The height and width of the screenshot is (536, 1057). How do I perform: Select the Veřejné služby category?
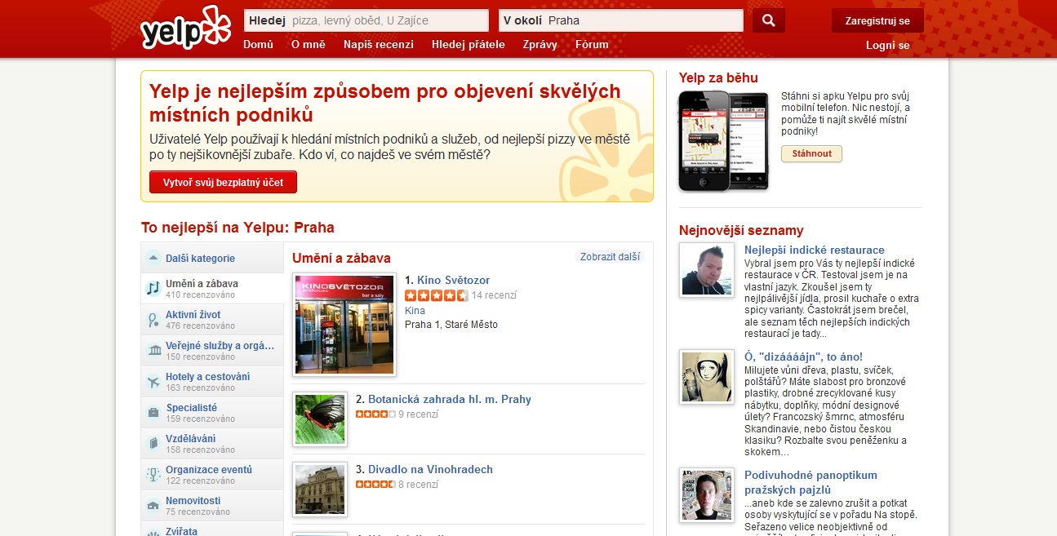212,351
